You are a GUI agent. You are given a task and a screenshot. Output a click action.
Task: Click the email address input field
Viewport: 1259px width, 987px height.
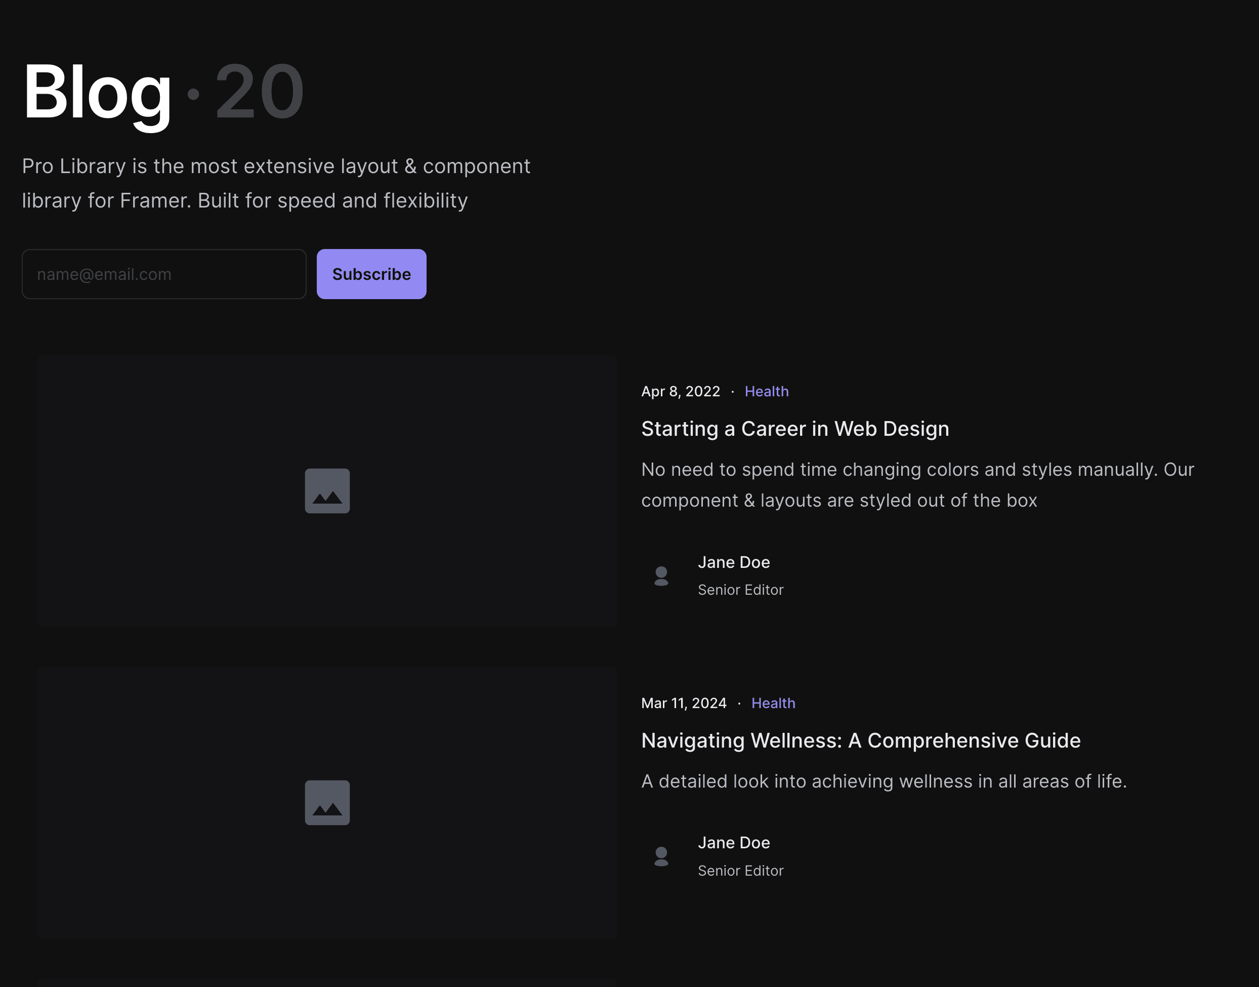point(163,274)
